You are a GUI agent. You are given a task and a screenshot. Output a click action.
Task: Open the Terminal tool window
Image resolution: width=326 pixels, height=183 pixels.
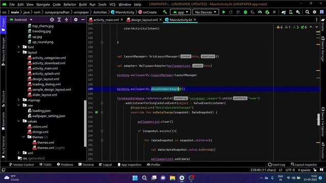click(x=86, y=165)
